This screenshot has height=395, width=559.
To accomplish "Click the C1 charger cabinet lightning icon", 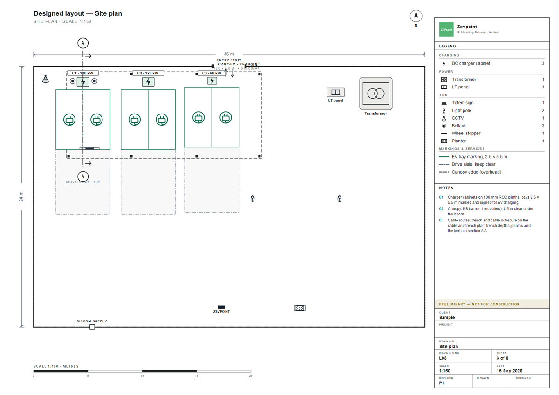I will click(83, 82).
